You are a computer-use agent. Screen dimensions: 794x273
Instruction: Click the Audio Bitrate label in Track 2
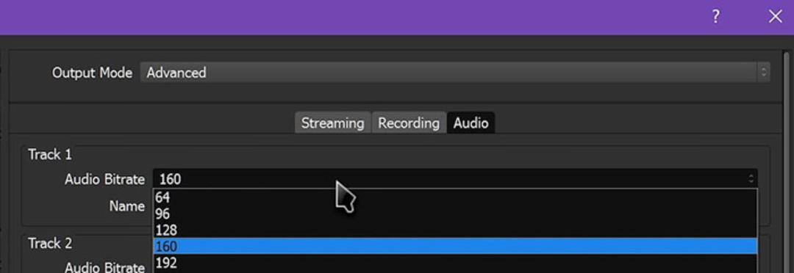(105, 267)
